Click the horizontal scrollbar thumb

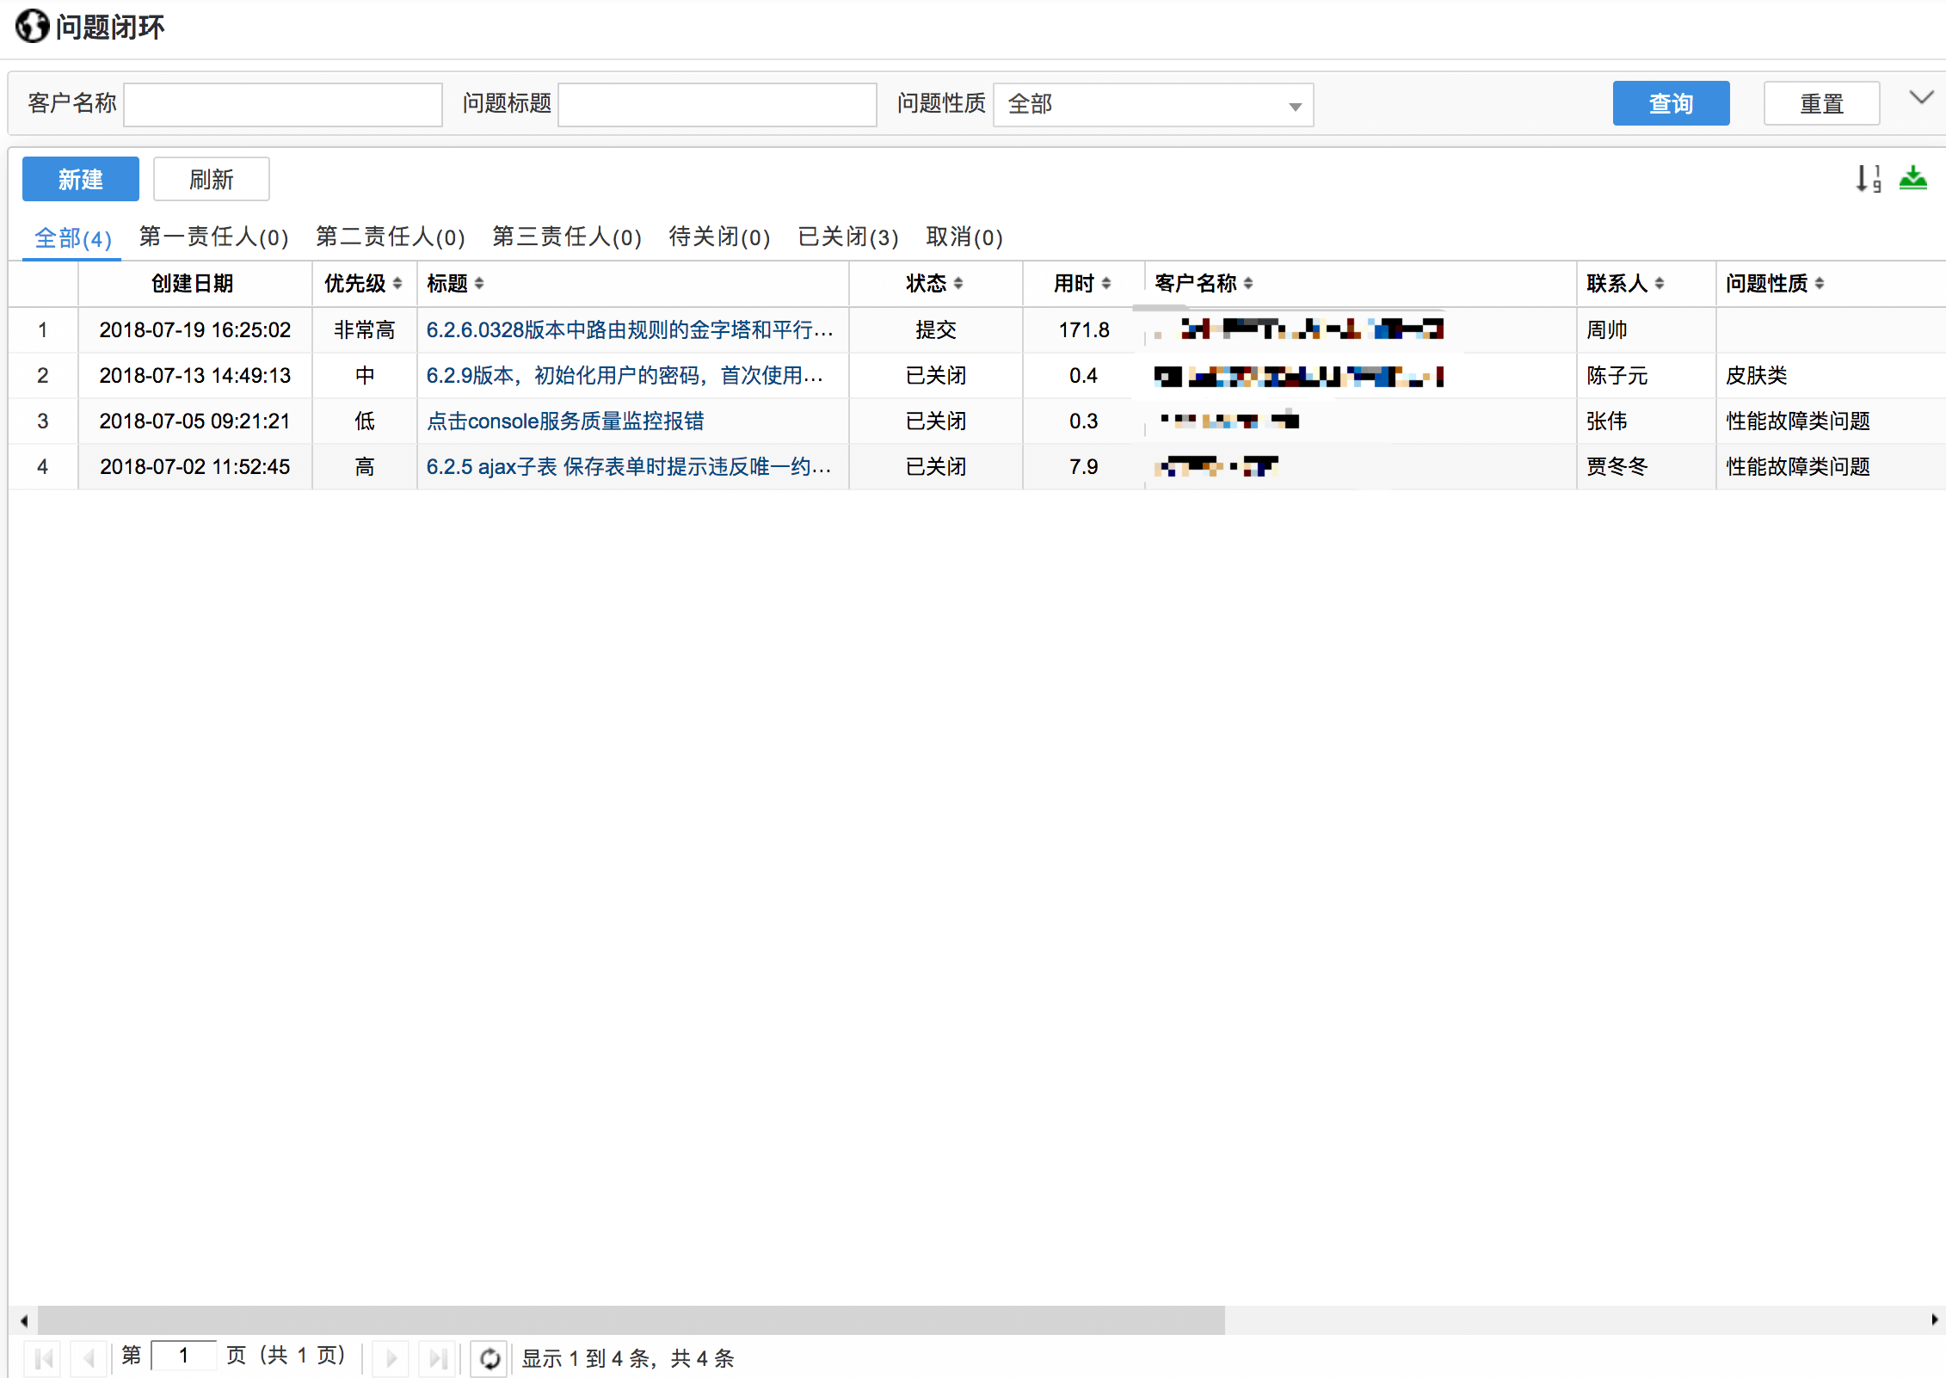coord(631,1320)
